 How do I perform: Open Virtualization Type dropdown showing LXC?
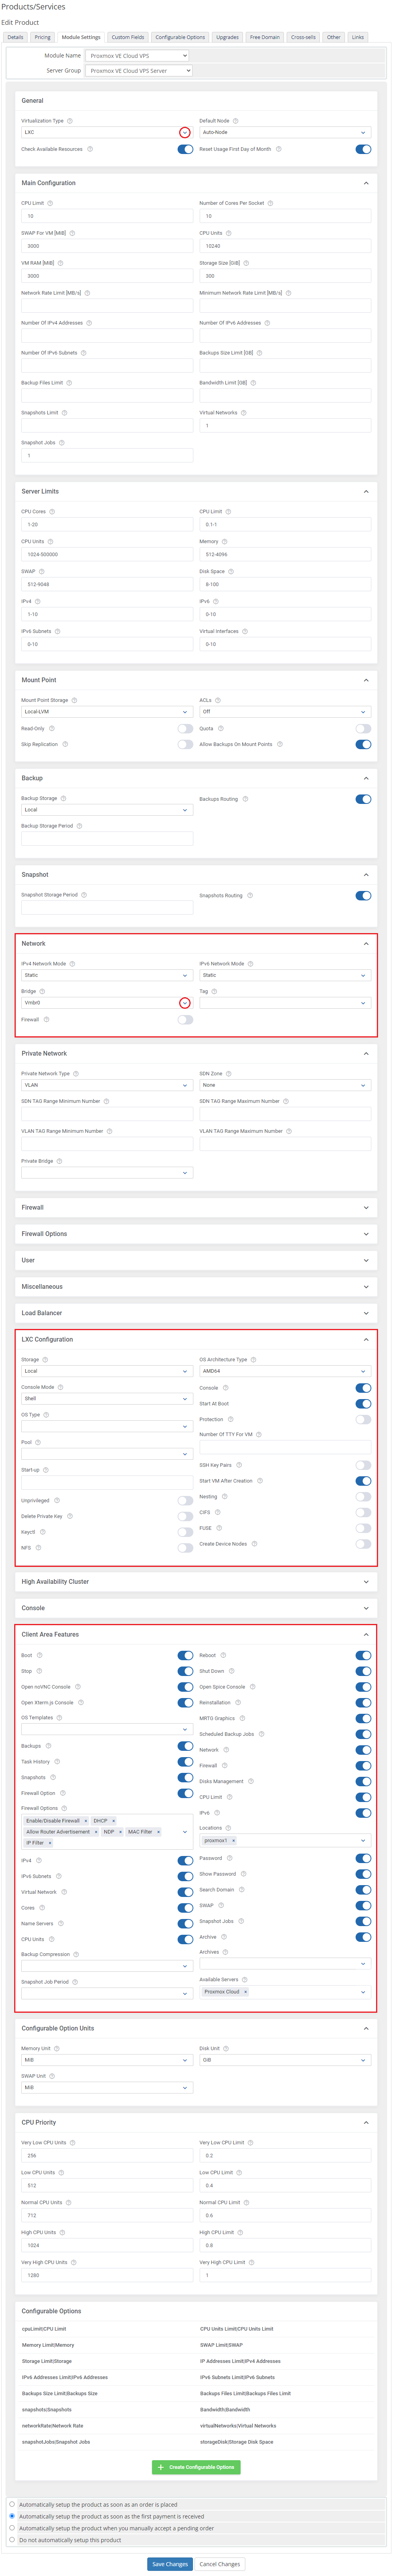click(x=107, y=132)
